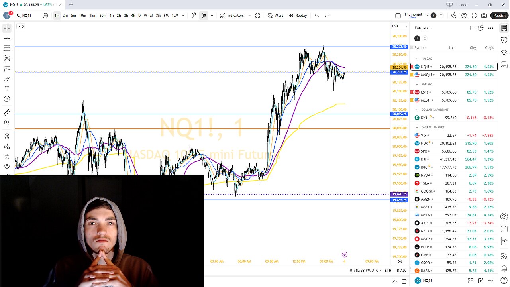This screenshot has width=510, height=287.
Task: Create an Alert
Action: click(x=275, y=16)
